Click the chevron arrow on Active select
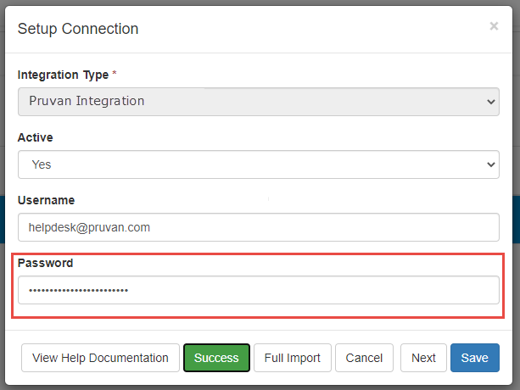This screenshot has width=520, height=390. tap(491, 164)
